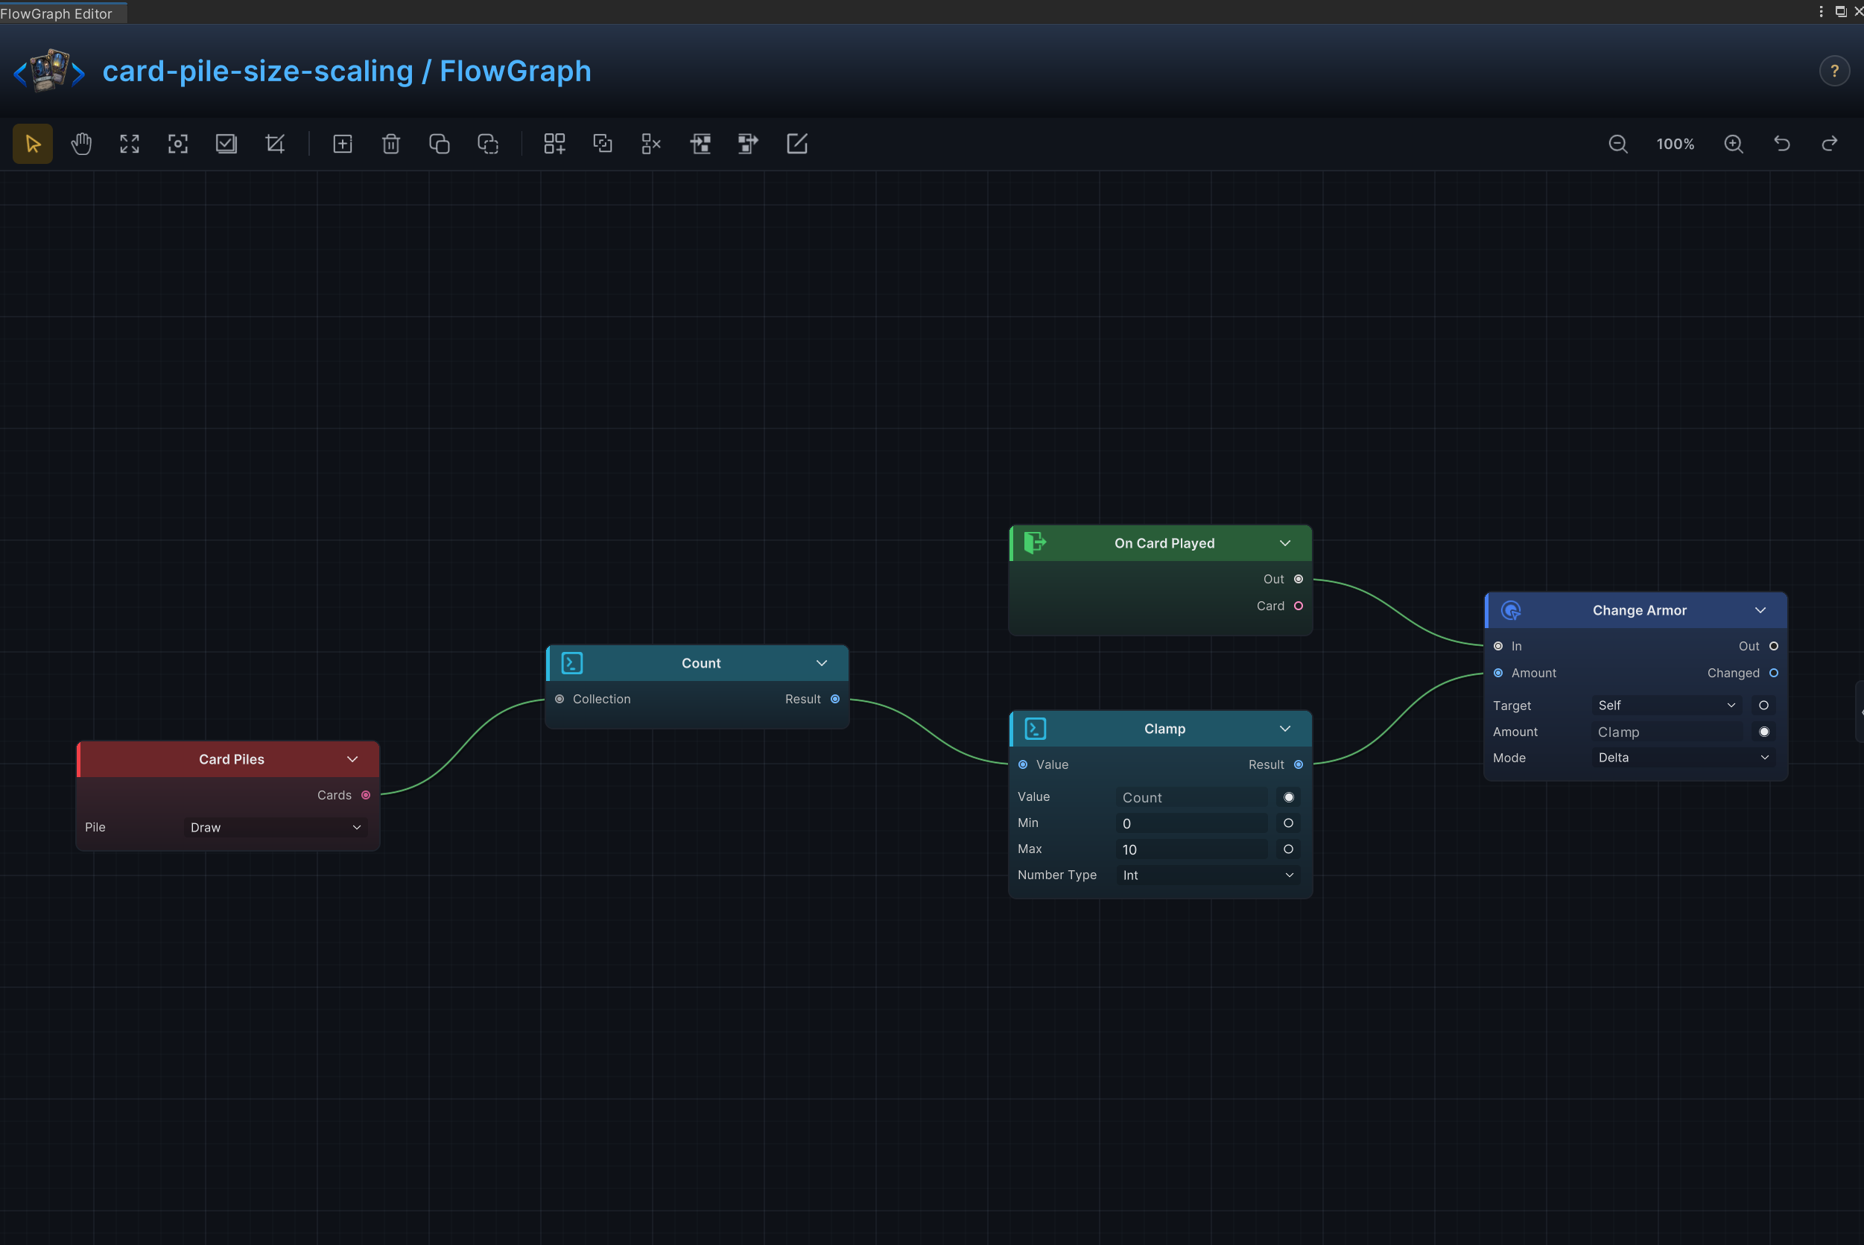Click the card deck logo in header
This screenshot has width=1864, height=1245.
[x=49, y=71]
